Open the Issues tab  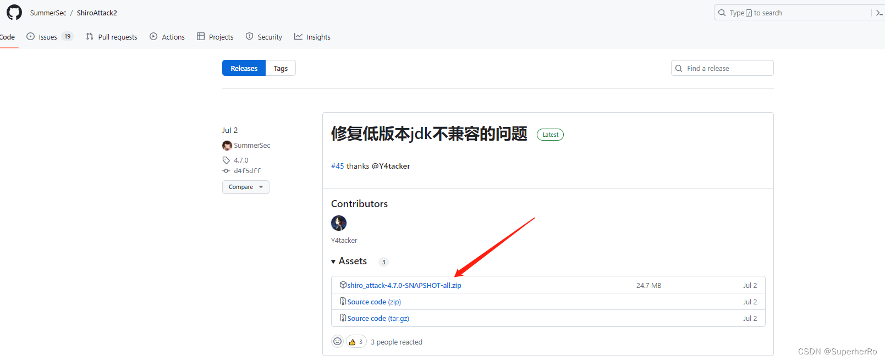(50, 37)
